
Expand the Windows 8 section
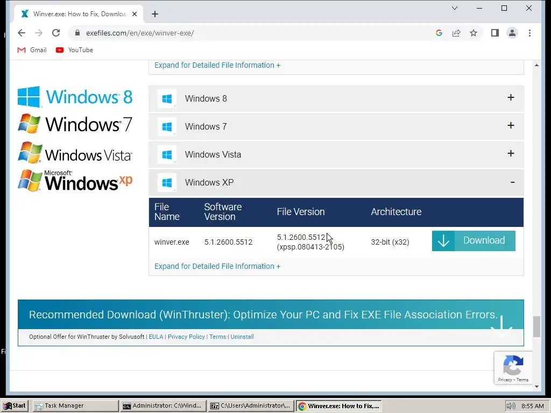tap(336, 98)
